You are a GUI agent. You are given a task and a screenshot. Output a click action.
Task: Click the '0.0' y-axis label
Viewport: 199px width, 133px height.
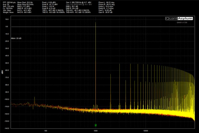7,26
